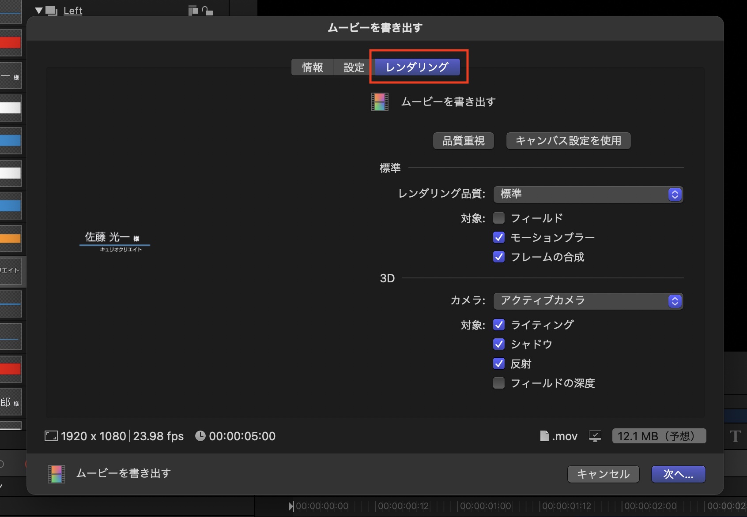Viewport: 747px width, 517px height.
Task: Cancel the export with キャンセル
Action: (x=603, y=474)
